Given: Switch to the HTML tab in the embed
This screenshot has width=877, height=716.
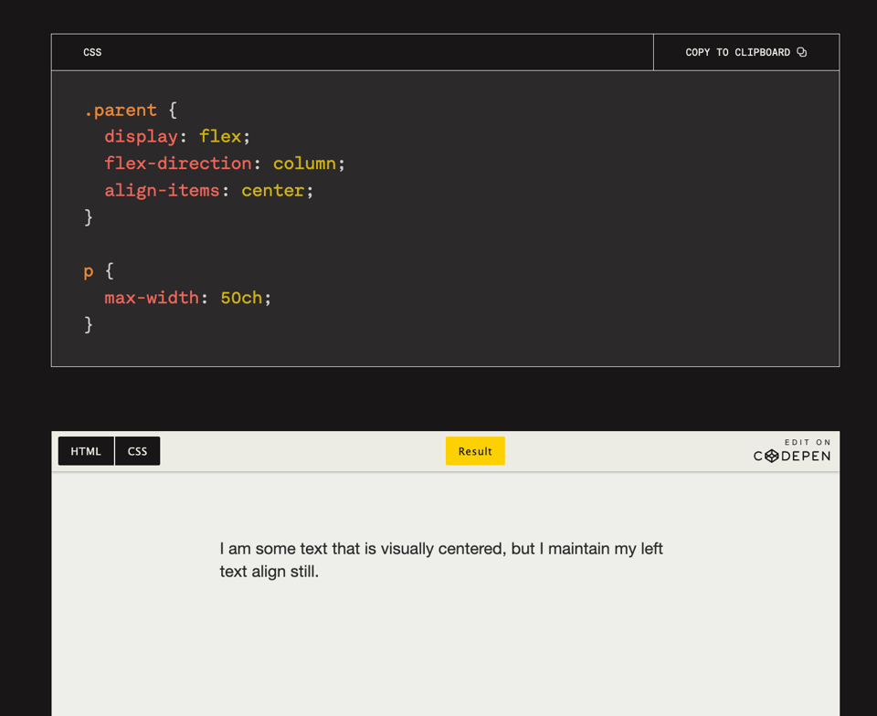Looking at the screenshot, I should coord(86,451).
